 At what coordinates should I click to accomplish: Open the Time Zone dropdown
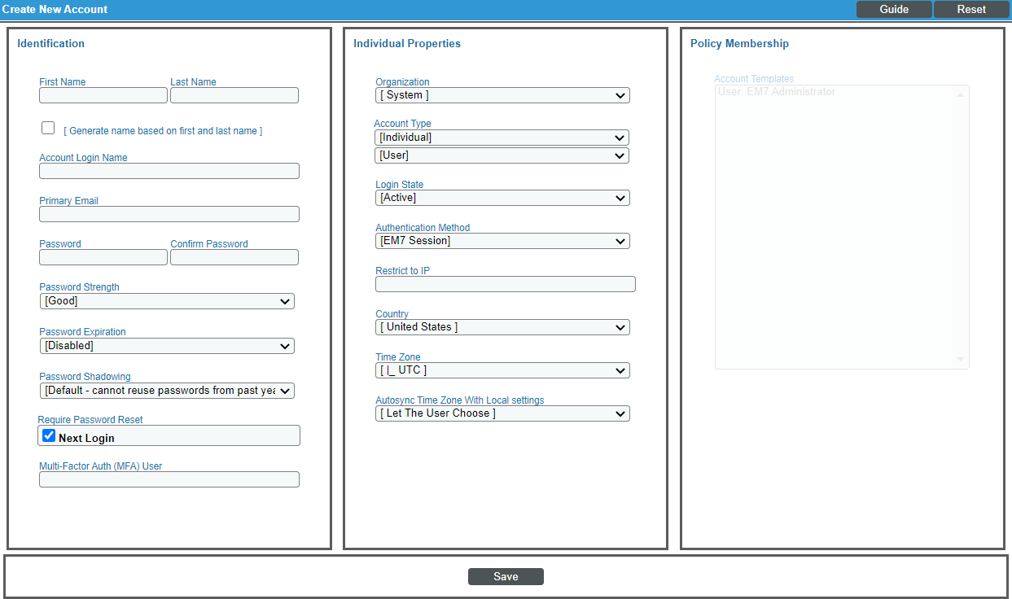click(502, 369)
